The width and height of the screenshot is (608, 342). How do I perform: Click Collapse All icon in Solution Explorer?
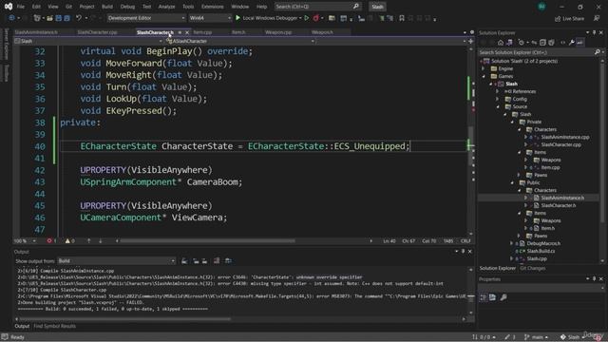point(542,43)
